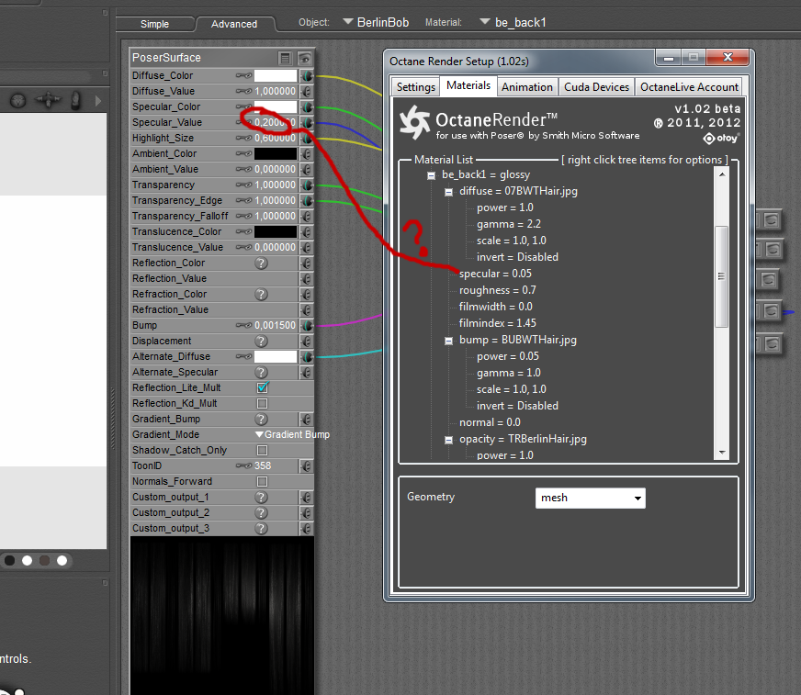The image size is (801, 695).
Task: Enable the Shadow_Catch_Only checkbox
Action: (263, 451)
